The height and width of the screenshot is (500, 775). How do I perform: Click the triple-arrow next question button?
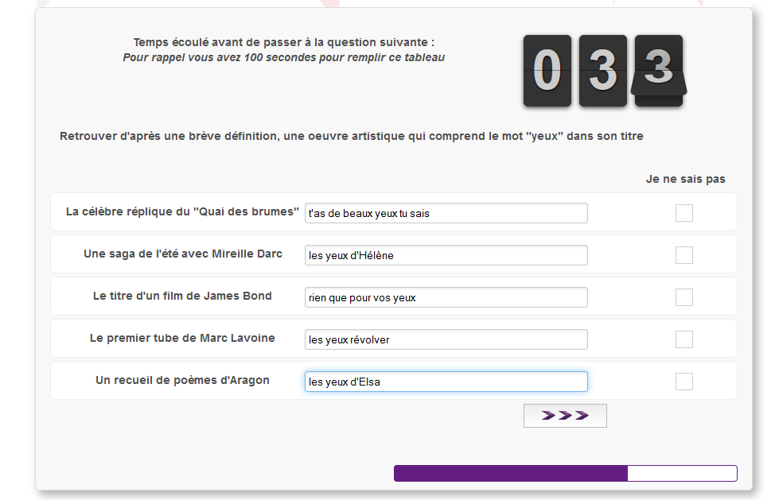coord(565,416)
